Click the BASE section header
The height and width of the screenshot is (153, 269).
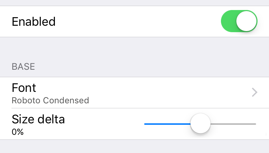point(23,66)
